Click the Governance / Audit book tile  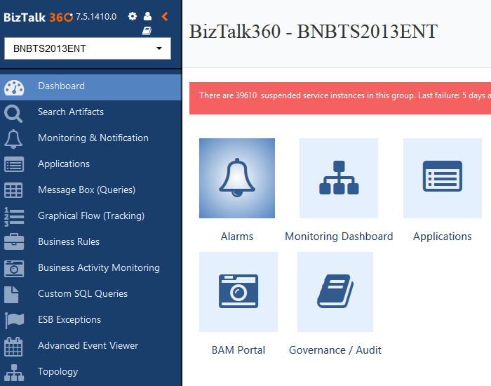click(335, 292)
